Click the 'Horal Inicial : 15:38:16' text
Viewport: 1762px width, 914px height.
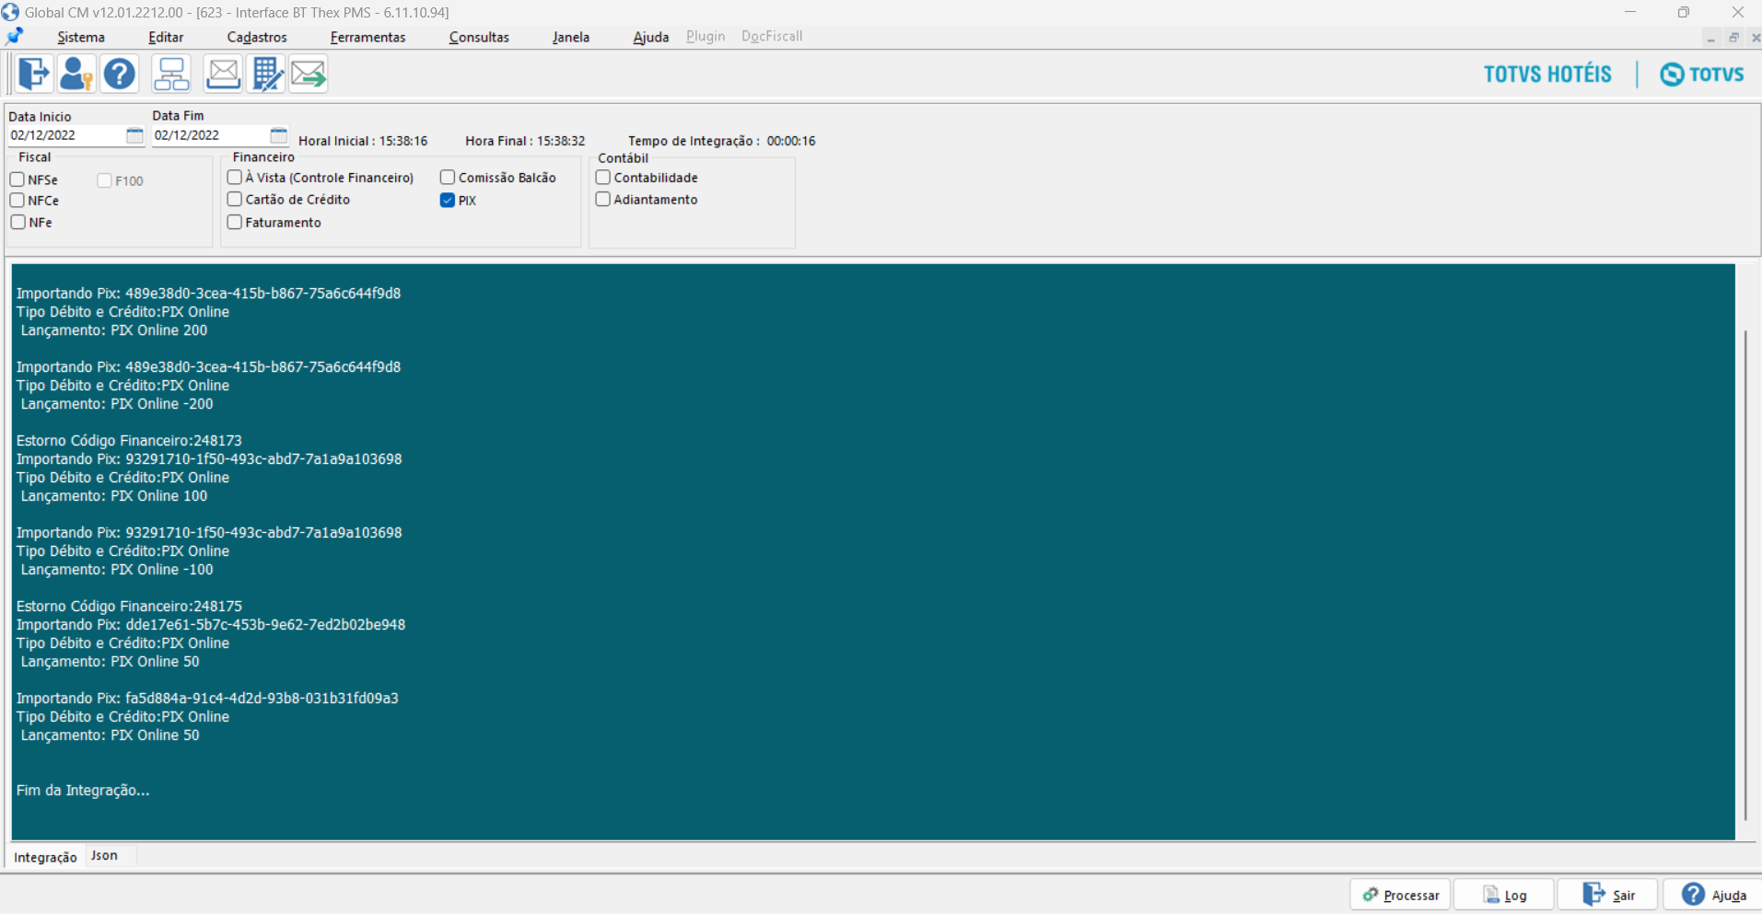(x=363, y=141)
